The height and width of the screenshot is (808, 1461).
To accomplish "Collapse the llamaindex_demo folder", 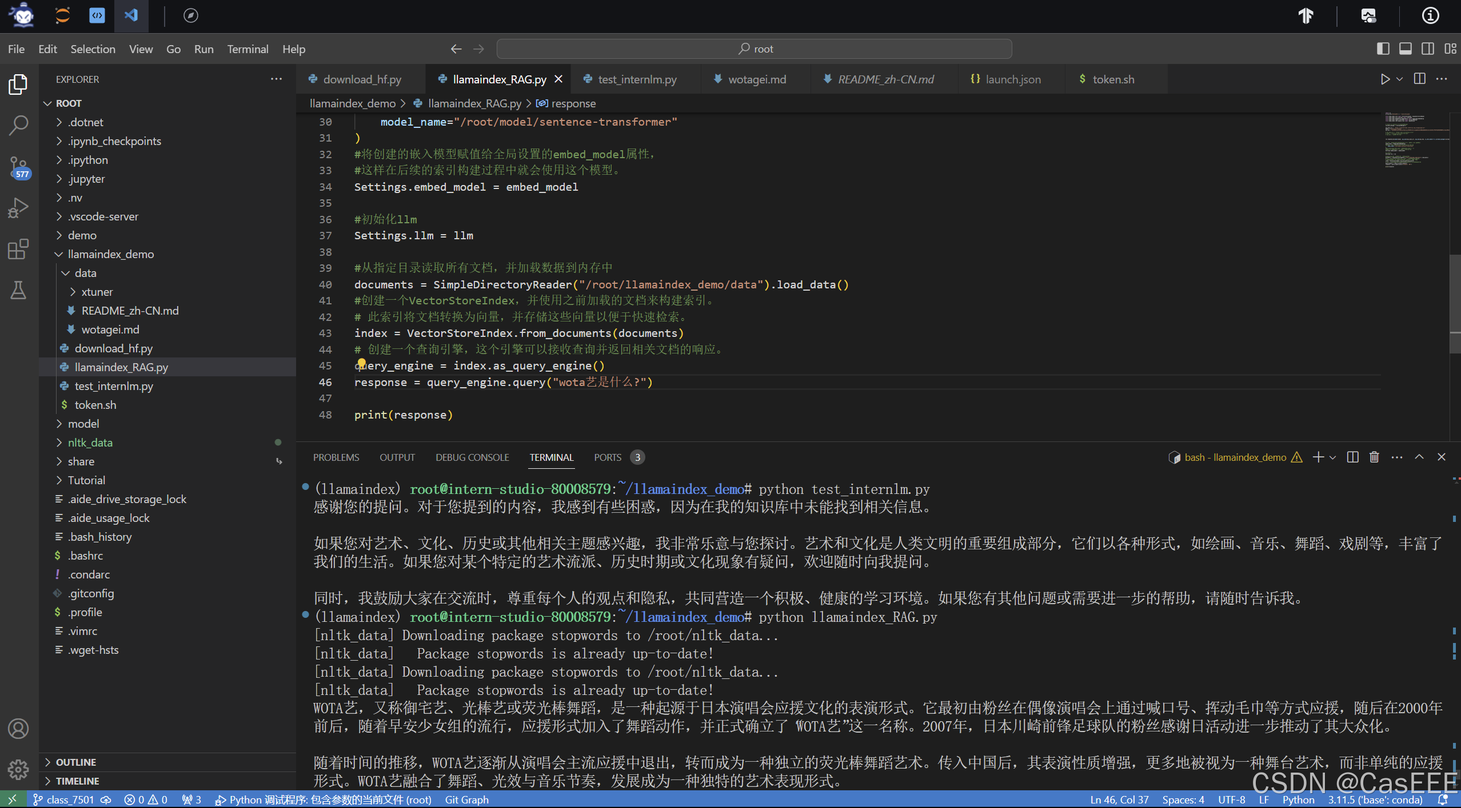I will [x=110, y=254].
